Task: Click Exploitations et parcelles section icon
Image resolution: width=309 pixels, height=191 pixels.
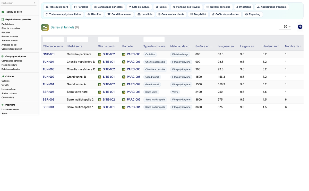Action: (3, 20)
